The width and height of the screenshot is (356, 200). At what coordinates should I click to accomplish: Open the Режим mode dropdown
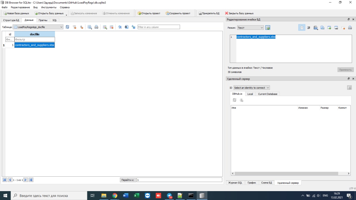coord(250,28)
